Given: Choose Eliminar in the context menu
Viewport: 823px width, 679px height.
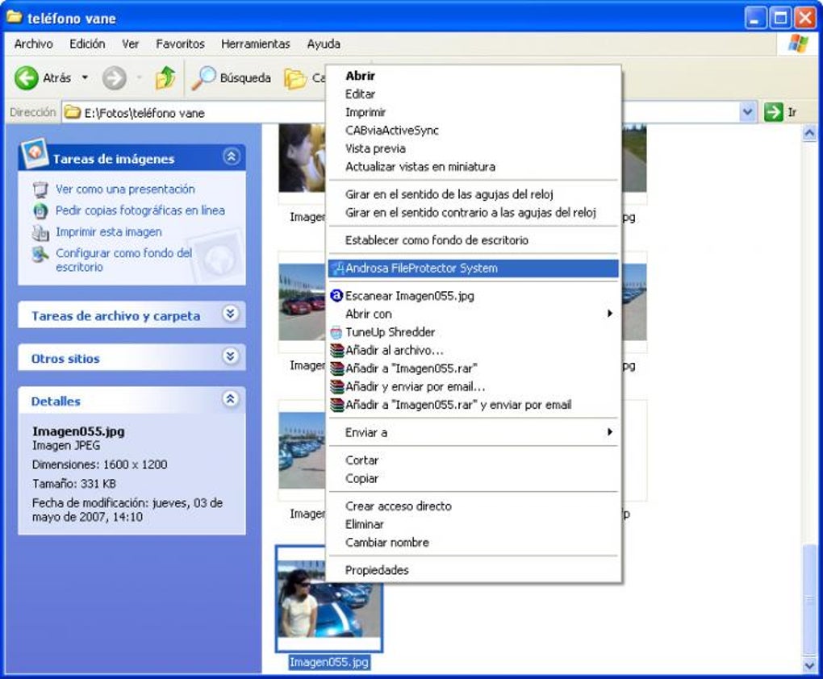Looking at the screenshot, I should (473, 524).
